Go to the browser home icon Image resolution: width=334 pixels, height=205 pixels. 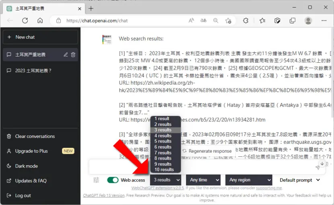point(40,20)
